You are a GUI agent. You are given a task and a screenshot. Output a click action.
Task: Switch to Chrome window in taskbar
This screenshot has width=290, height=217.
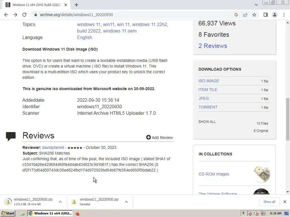click(x=50, y=213)
